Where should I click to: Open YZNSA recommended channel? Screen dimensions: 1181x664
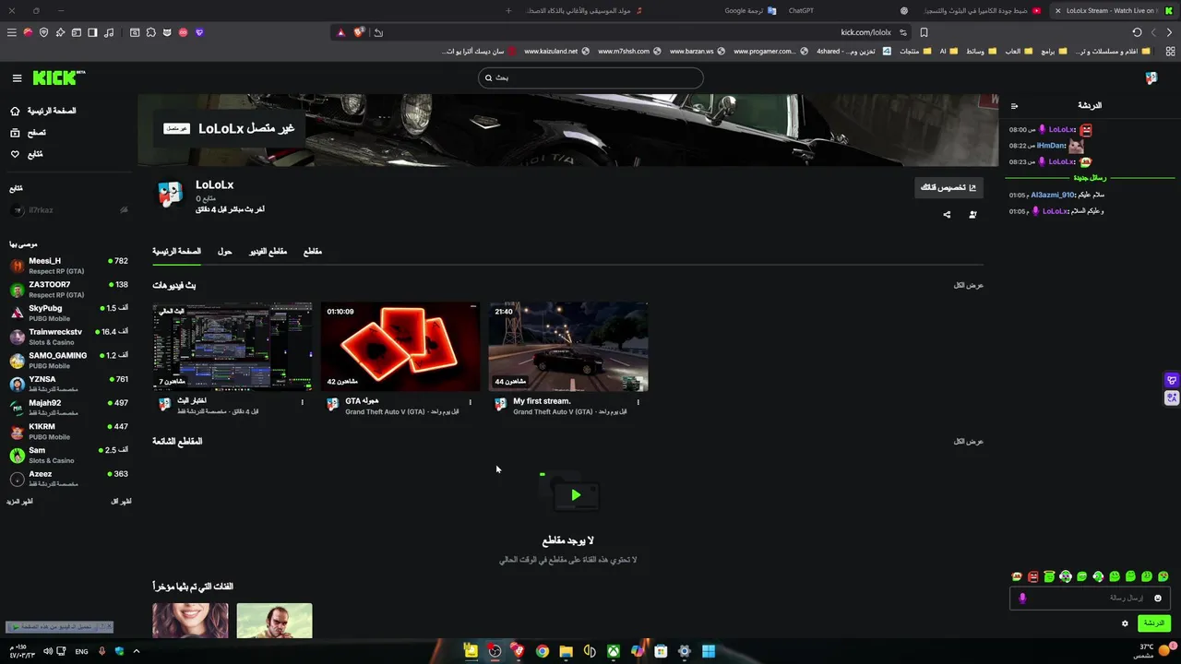pos(68,384)
